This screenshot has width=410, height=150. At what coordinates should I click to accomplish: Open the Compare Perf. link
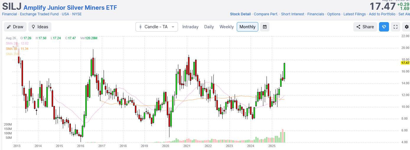click(x=266, y=14)
